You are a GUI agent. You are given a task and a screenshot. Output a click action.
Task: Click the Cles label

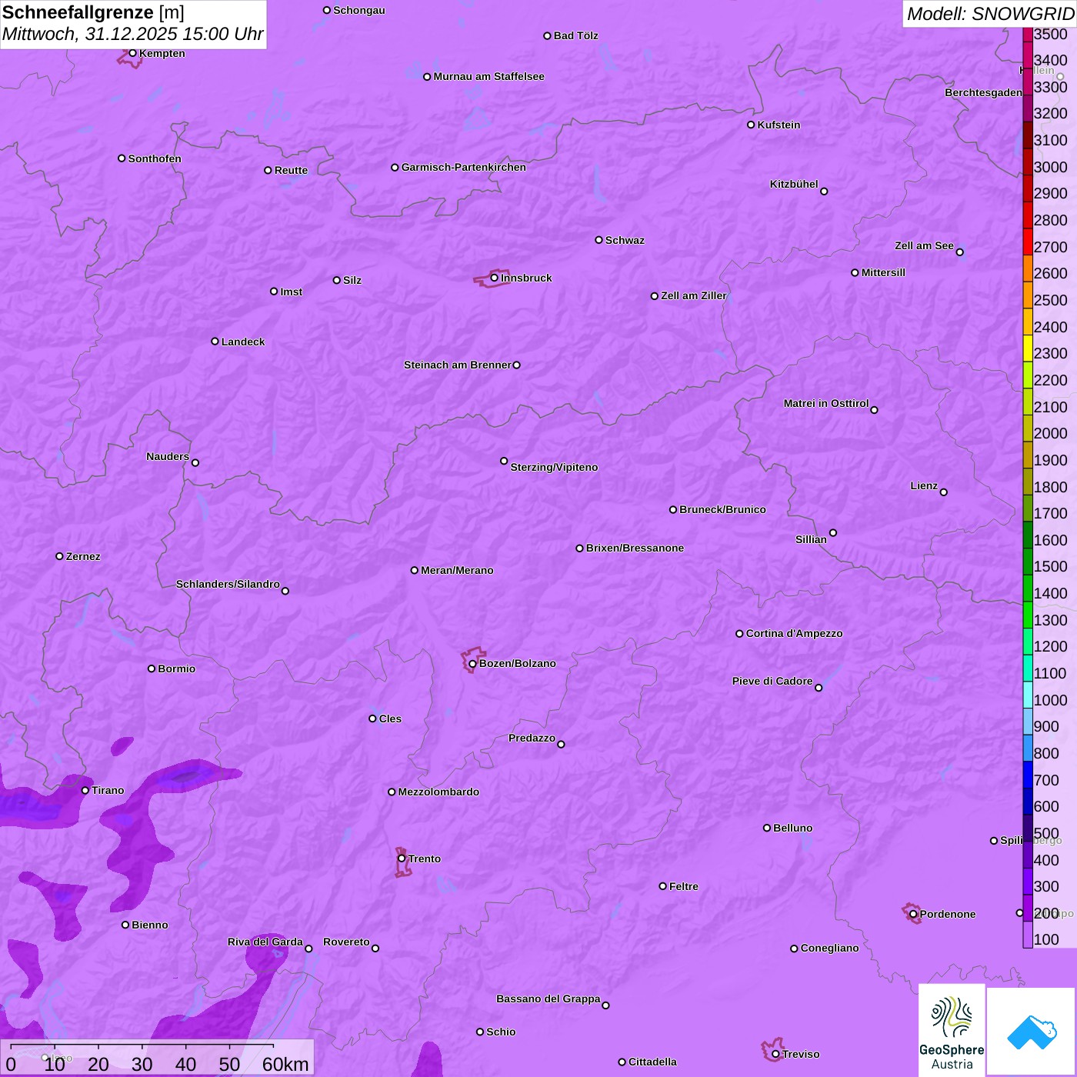pyautogui.click(x=390, y=719)
